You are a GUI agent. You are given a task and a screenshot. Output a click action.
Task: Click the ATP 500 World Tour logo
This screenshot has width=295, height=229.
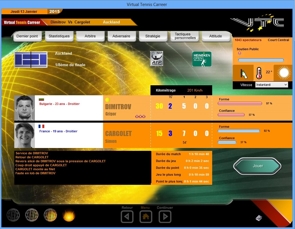pyautogui.click(x=156, y=59)
